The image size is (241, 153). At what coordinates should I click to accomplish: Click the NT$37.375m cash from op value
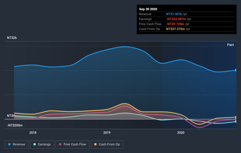(175, 29)
